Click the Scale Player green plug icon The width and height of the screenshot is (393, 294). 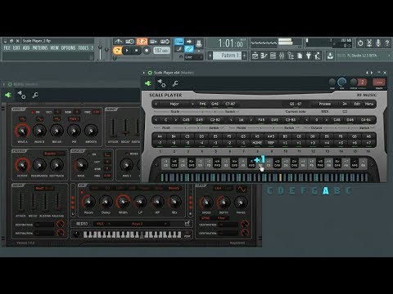coord(148,83)
